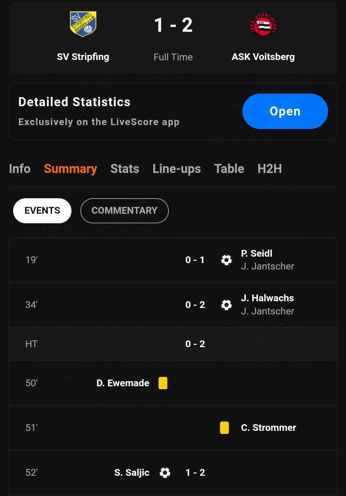The width and height of the screenshot is (346, 496).
Task: Select the goal ball icon at 34'
Action: point(227,305)
